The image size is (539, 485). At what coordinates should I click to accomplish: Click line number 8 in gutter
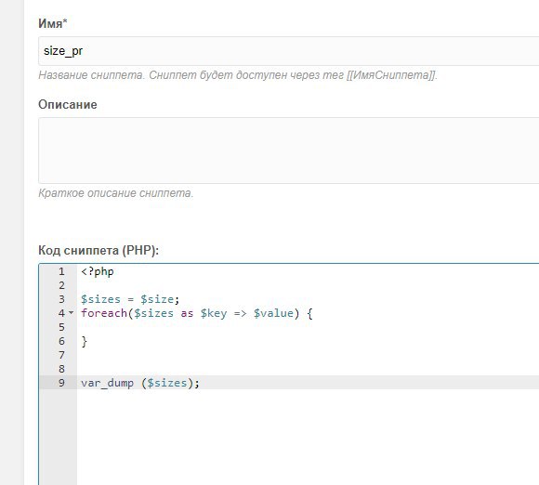[61, 369]
